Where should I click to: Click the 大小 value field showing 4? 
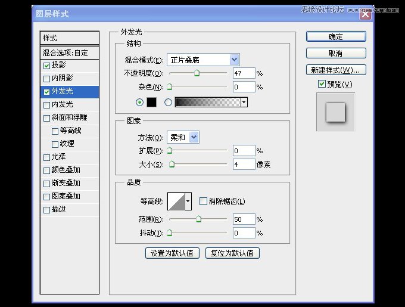(x=244, y=165)
